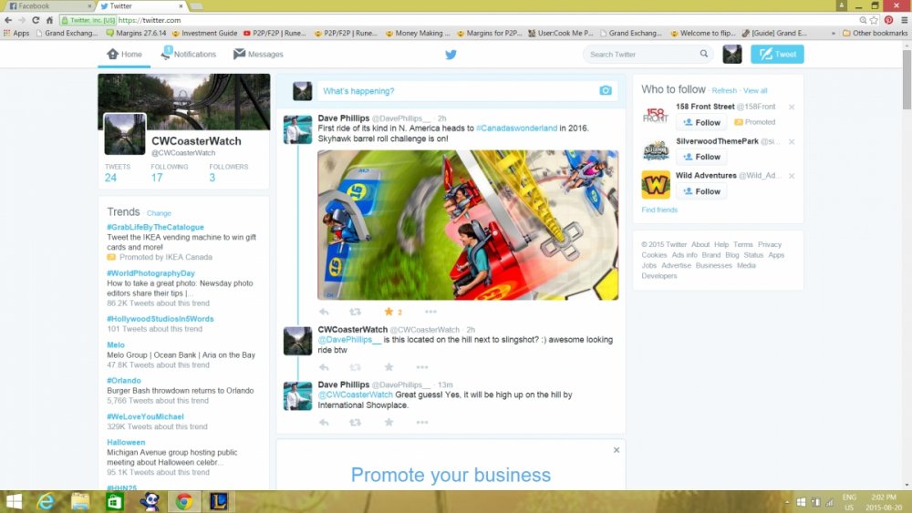
Task: Open the #WeLoveYouMichael trend
Action: point(145,416)
